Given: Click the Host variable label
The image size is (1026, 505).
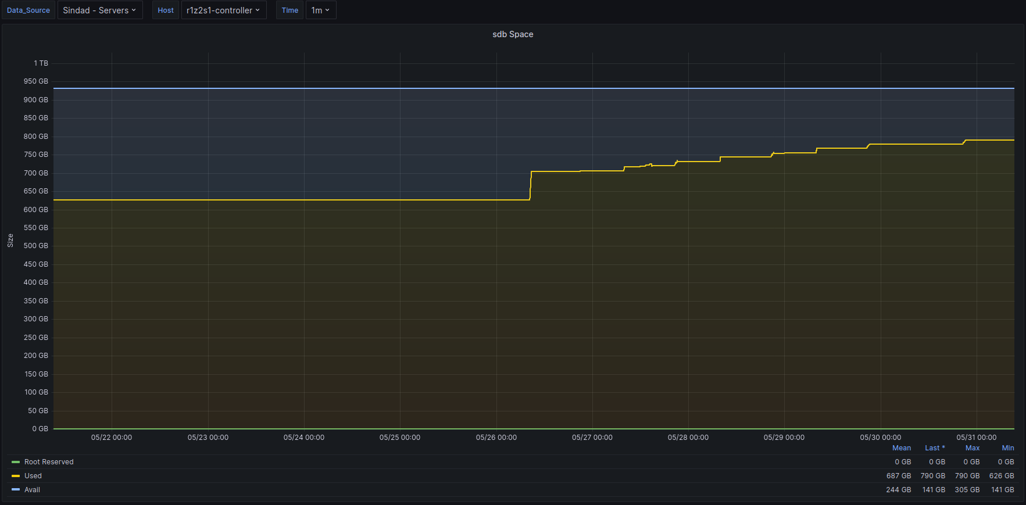Looking at the screenshot, I should pos(166,10).
